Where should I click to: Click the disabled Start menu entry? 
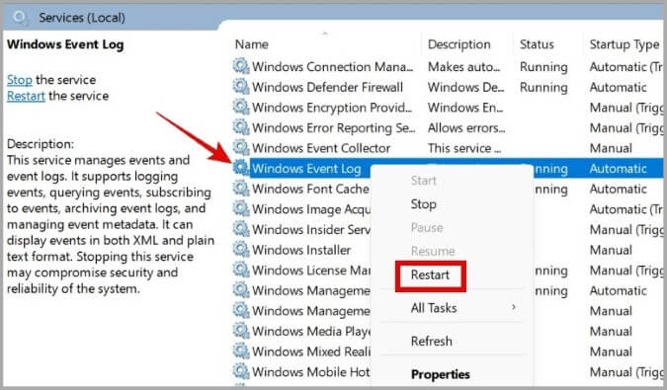pos(424,181)
